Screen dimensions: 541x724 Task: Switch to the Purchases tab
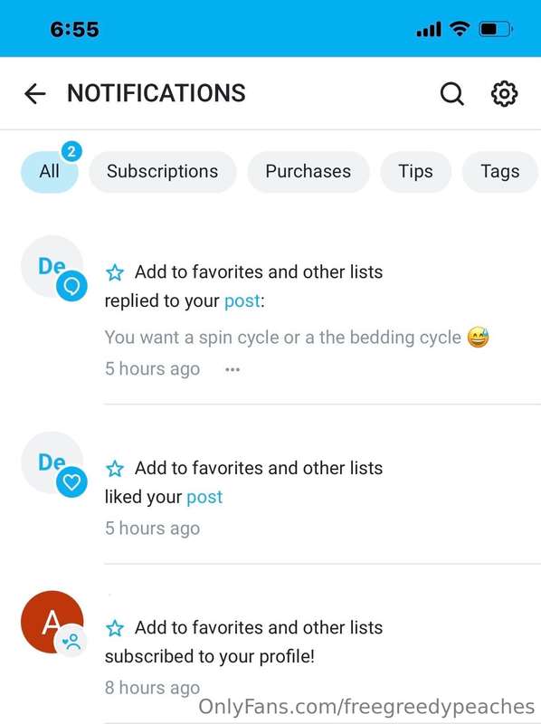[x=308, y=171]
